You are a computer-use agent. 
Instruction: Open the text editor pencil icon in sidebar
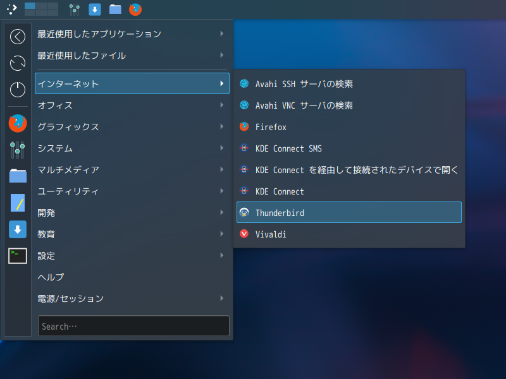pos(18,203)
